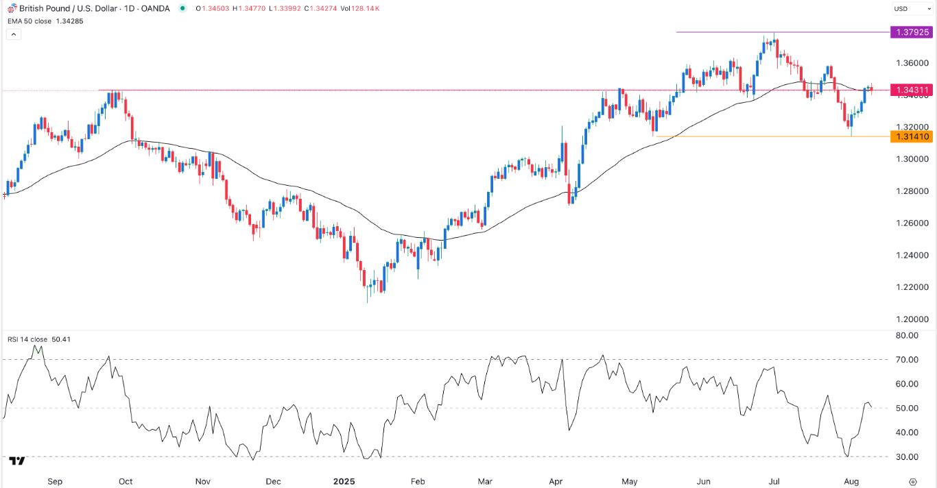Open the TradingView logo link
937x488 pixels.
tap(18, 461)
